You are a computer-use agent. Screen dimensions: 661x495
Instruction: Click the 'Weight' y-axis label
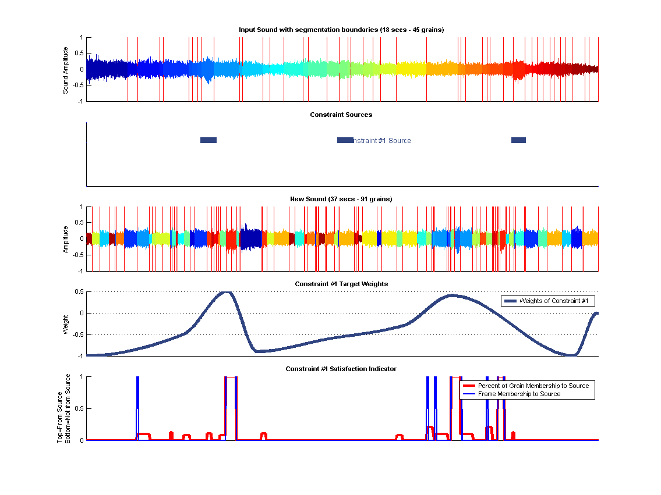click(x=65, y=324)
